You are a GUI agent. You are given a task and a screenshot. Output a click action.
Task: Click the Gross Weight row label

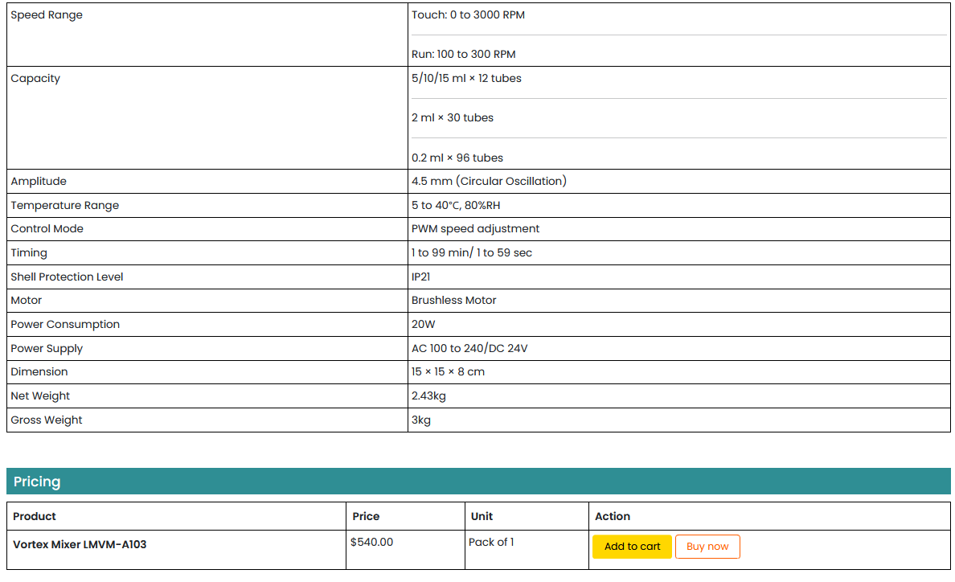(47, 420)
